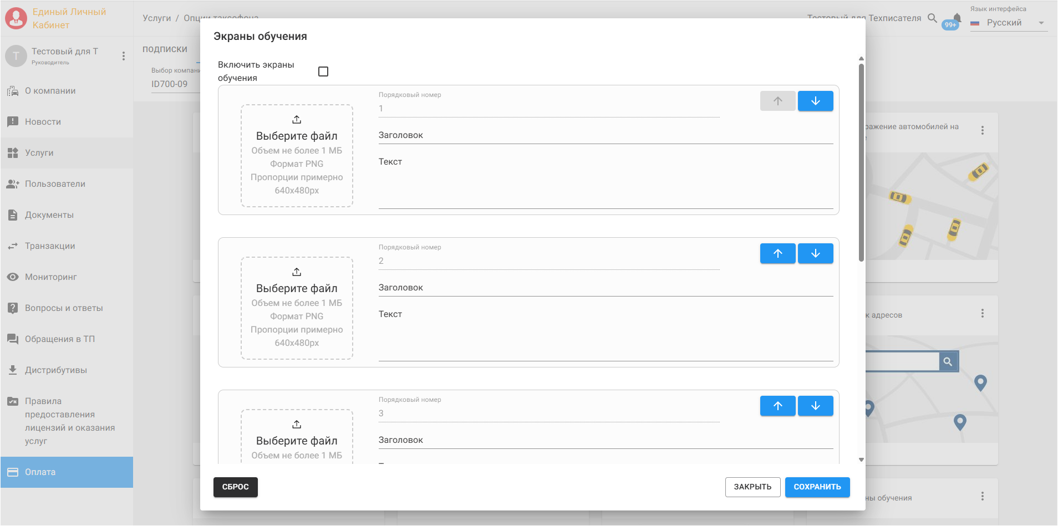
Task: Open the interface language dropdown 'Русский'
Action: (x=1009, y=23)
